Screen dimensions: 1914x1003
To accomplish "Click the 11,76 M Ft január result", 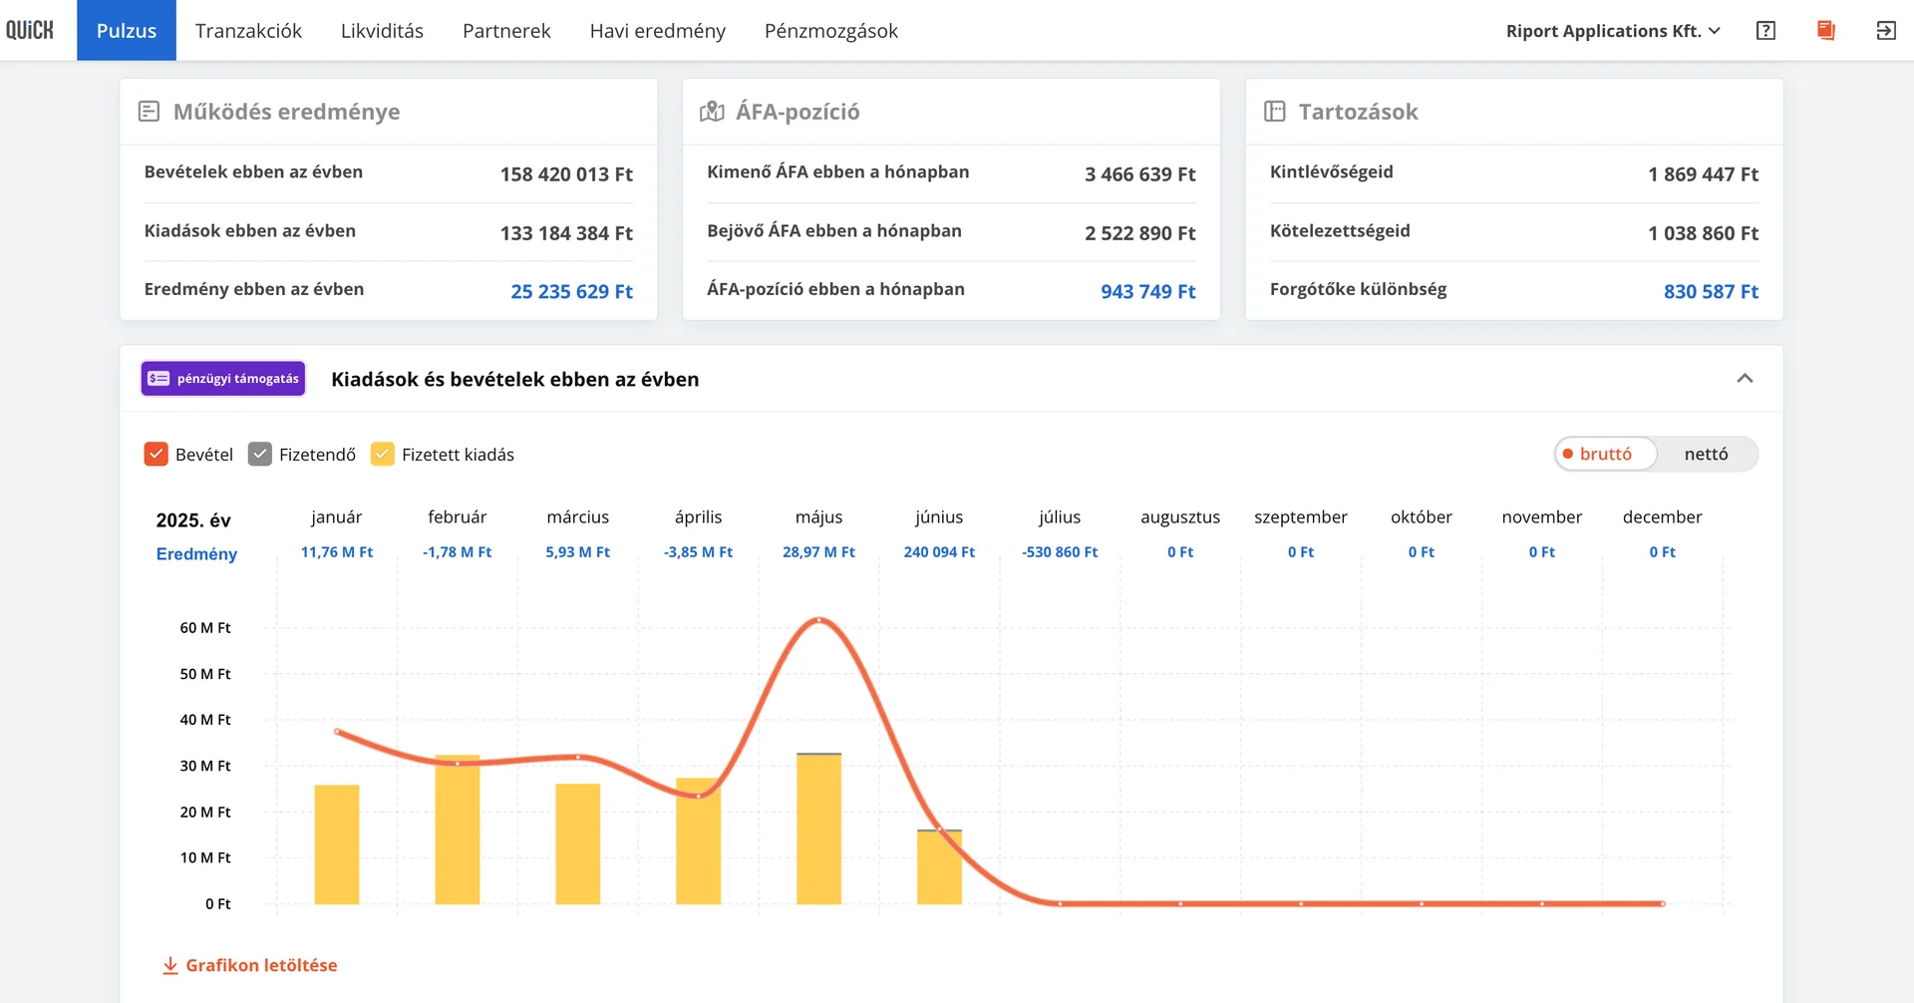I will [x=337, y=552].
